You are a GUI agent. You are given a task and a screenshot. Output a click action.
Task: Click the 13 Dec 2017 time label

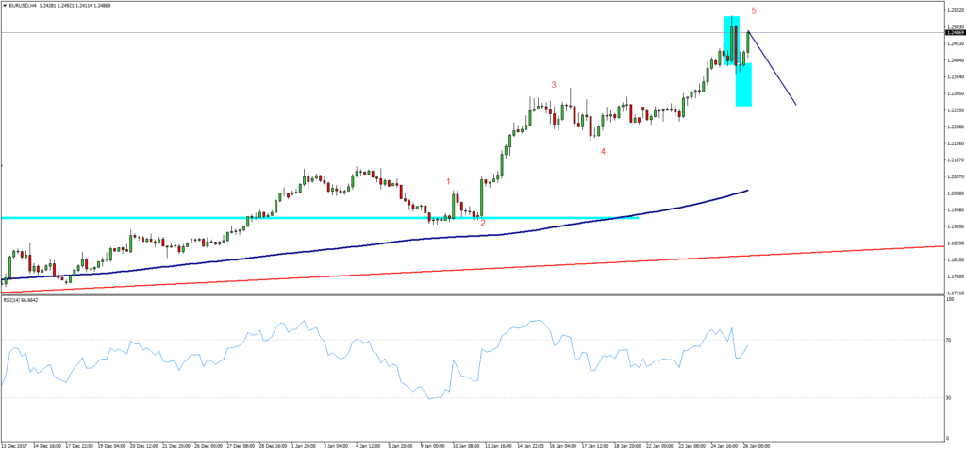click(x=14, y=445)
